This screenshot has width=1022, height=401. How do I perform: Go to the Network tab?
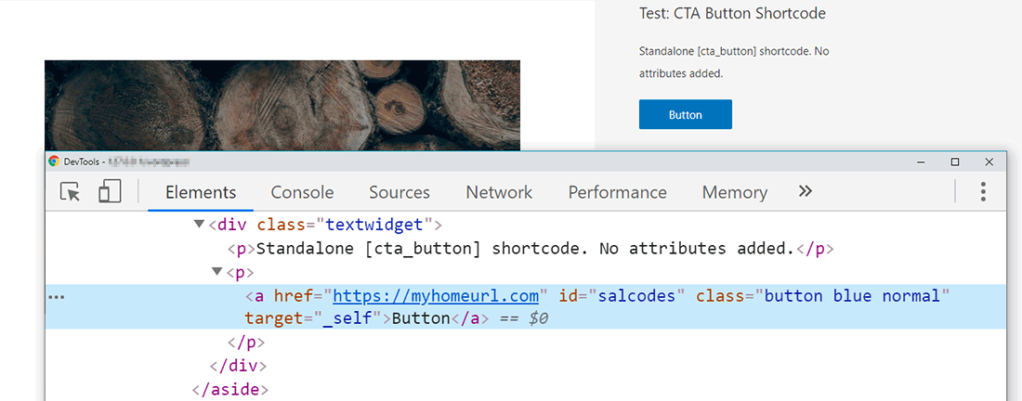499,192
